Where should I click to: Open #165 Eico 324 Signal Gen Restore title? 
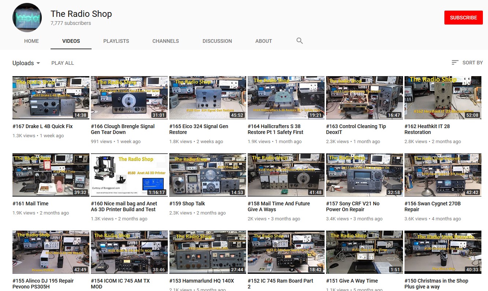[x=199, y=129]
